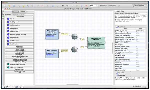Click the To FASTA link in Call Variant node
The width and height of the screenshot is (150, 90).
pos(94,43)
